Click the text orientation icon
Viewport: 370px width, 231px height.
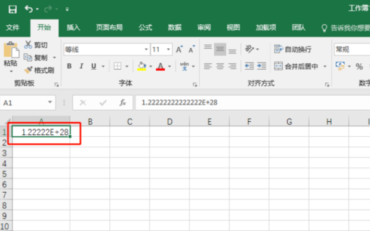coord(249,49)
